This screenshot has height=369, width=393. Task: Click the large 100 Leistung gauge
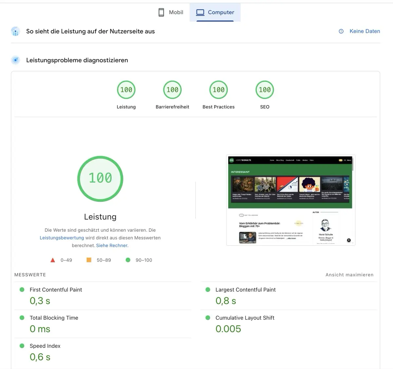pos(100,179)
